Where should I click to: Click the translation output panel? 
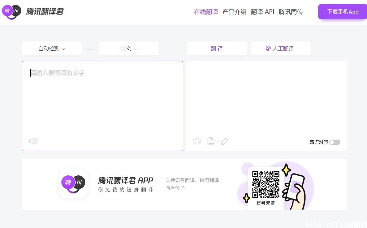pyautogui.click(x=266, y=106)
